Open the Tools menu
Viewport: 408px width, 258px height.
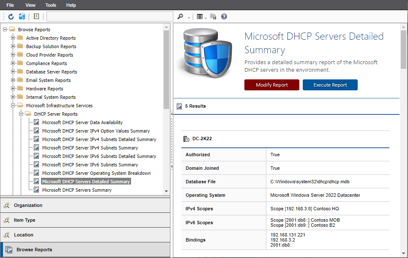pos(50,5)
